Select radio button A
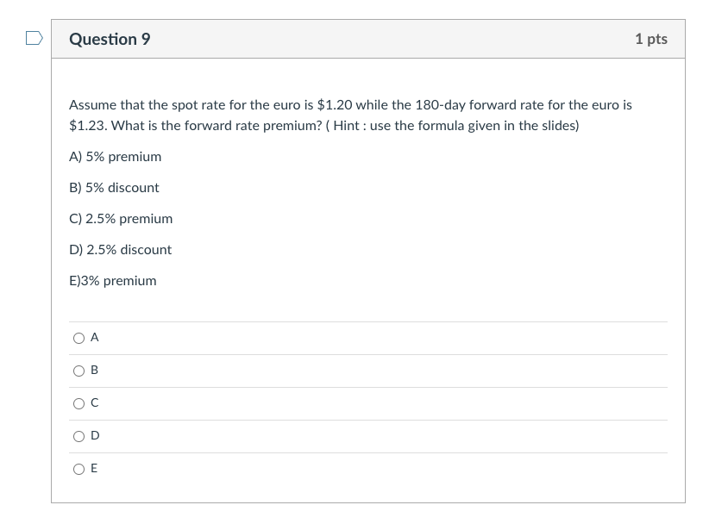 [79, 339]
